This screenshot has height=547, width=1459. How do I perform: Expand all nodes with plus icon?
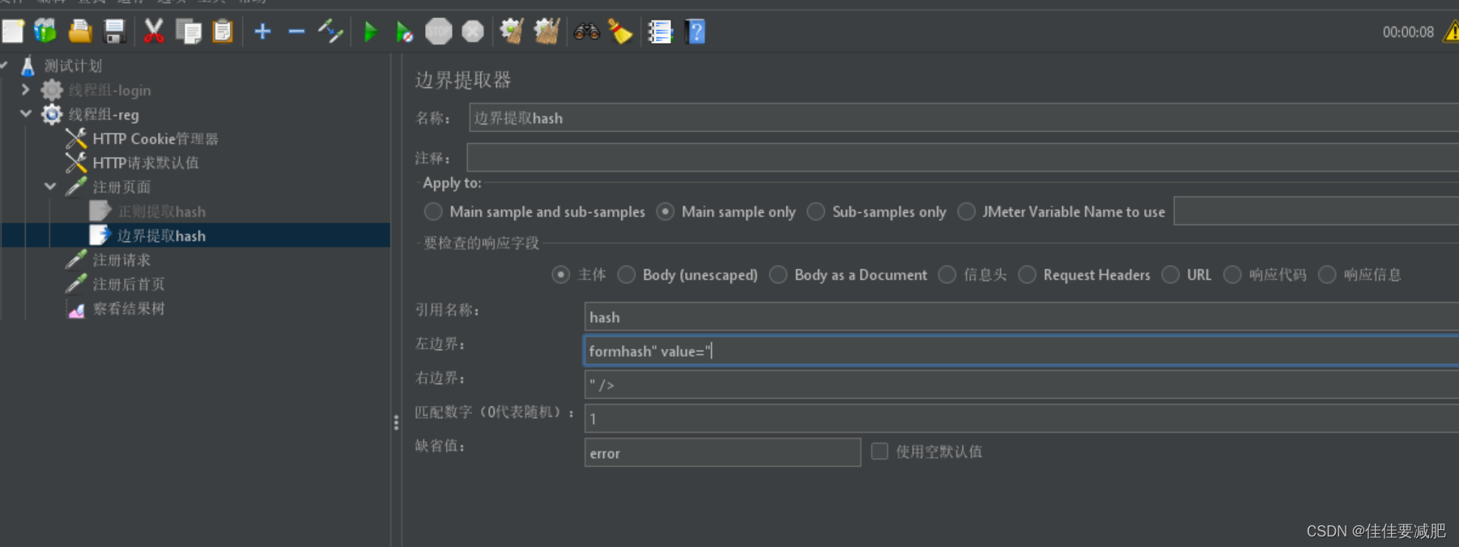[x=262, y=32]
